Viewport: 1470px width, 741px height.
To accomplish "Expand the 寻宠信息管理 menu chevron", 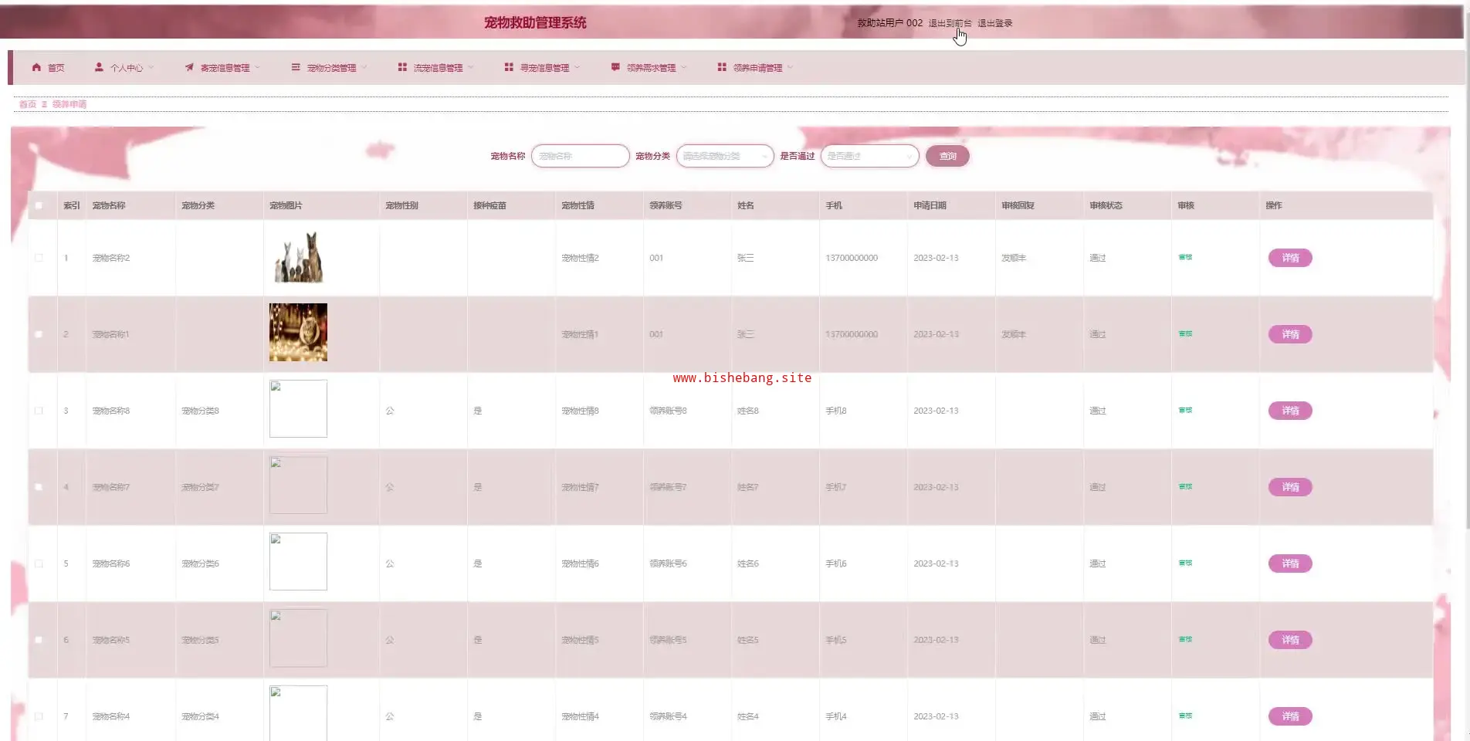I will pos(577,67).
